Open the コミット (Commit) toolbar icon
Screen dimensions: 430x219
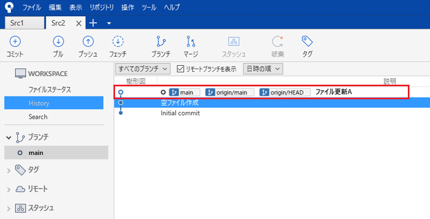(x=15, y=42)
